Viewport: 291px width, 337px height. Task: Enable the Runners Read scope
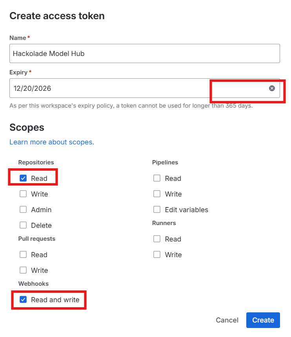point(157,239)
